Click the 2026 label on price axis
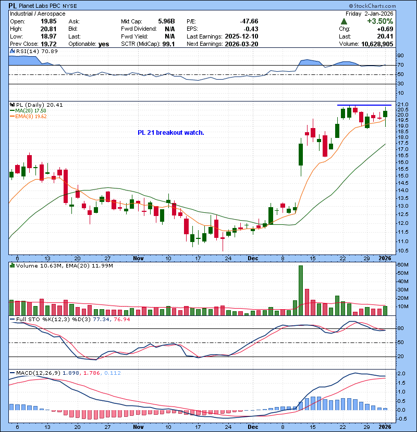The width and height of the screenshot is (417, 432). tap(385, 259)
